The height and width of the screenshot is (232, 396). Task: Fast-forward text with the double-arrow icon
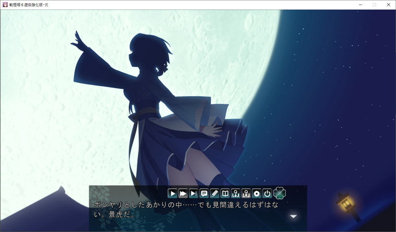(183, 193)
